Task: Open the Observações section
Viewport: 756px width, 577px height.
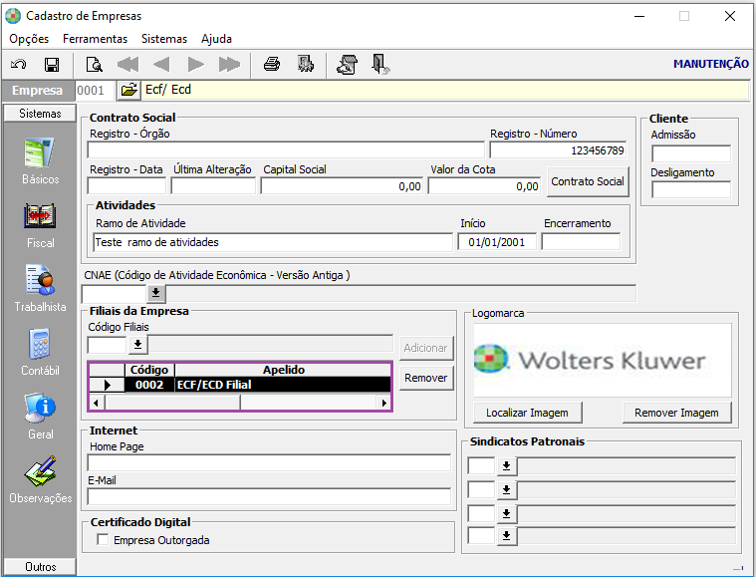Action: point(40,480)
